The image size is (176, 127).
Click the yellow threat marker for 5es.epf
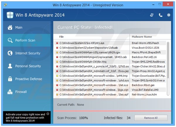coord(57,94)
